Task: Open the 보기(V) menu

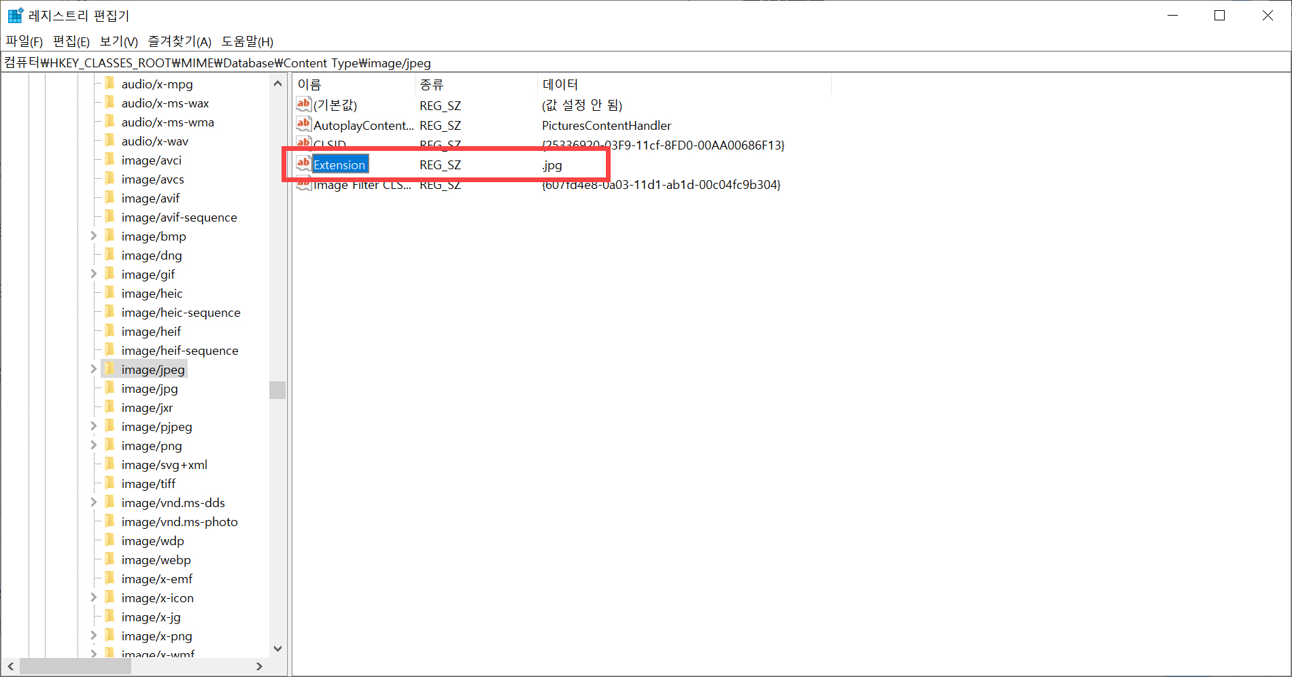Action: pyautogui.click(x=119, y=41)
